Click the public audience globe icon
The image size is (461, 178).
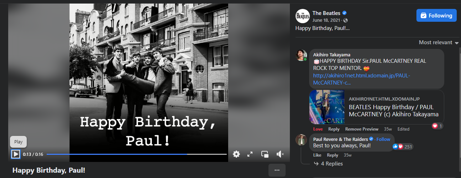[345, 21]
